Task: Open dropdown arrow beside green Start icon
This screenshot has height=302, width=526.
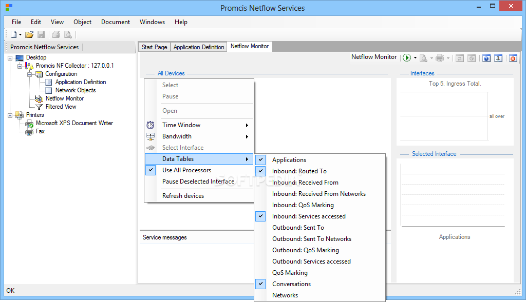Action: (415, 58)
